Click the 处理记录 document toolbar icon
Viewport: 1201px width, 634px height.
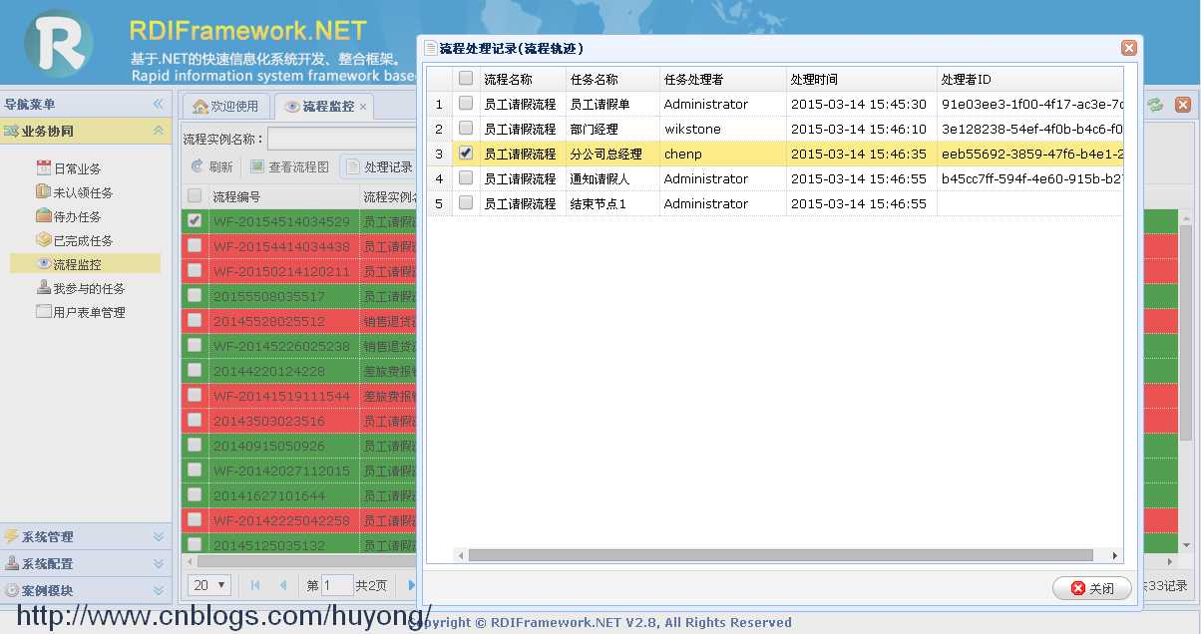[353, 166]
